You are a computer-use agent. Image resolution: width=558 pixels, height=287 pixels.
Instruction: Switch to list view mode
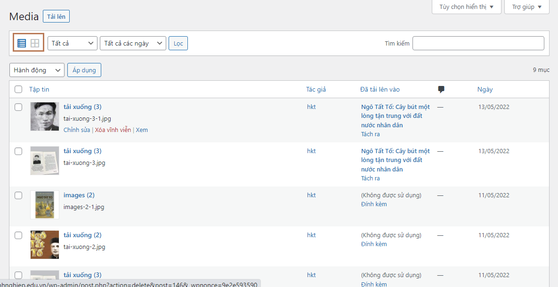pos(22,43)
